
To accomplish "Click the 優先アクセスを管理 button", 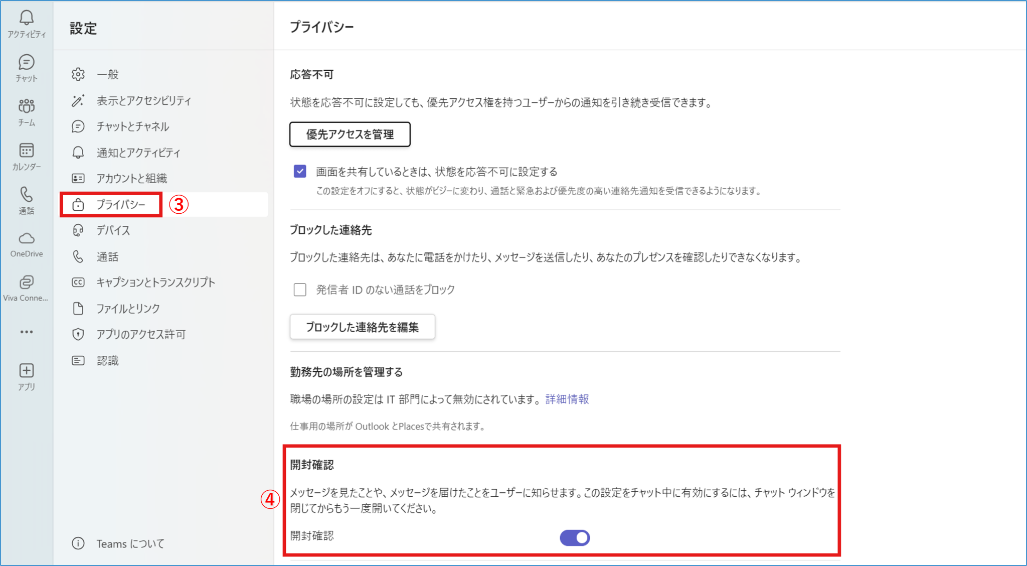I will 350,134.
